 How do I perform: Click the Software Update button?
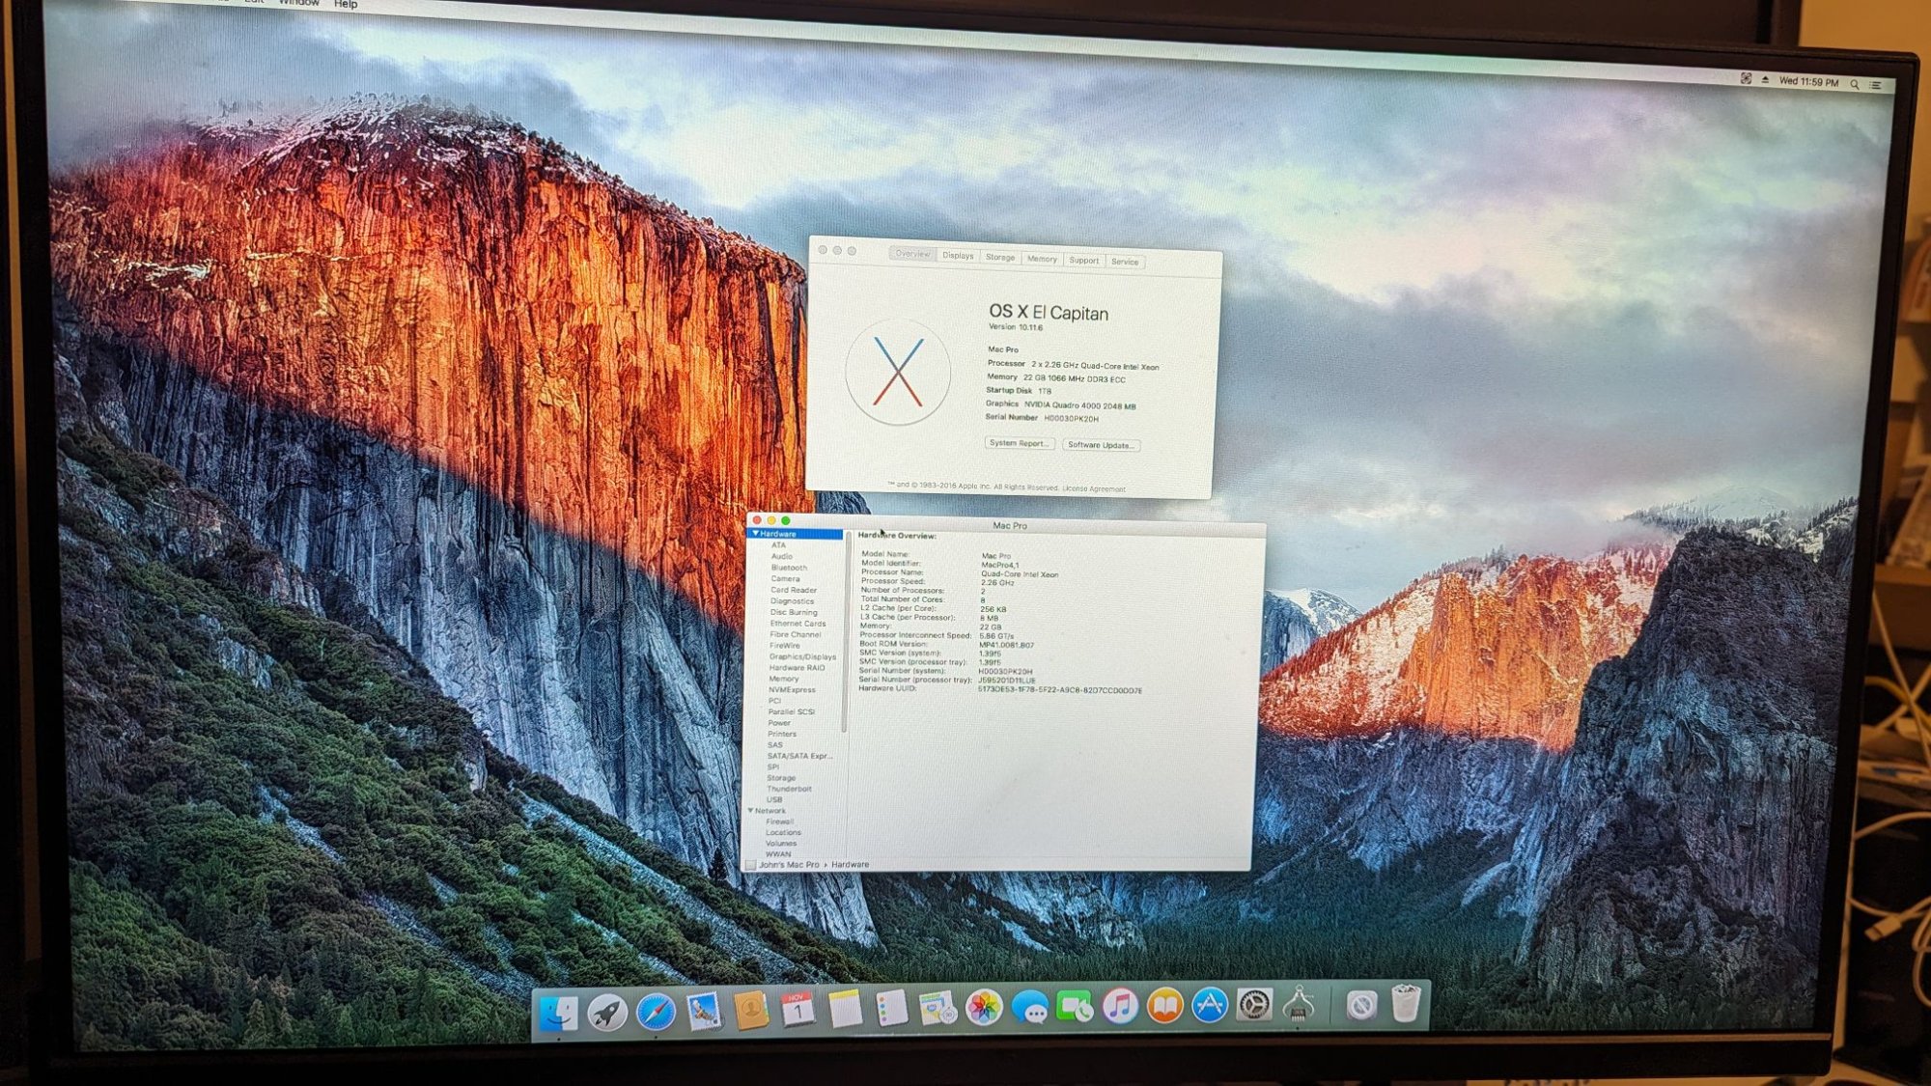tap(1101, 445)
